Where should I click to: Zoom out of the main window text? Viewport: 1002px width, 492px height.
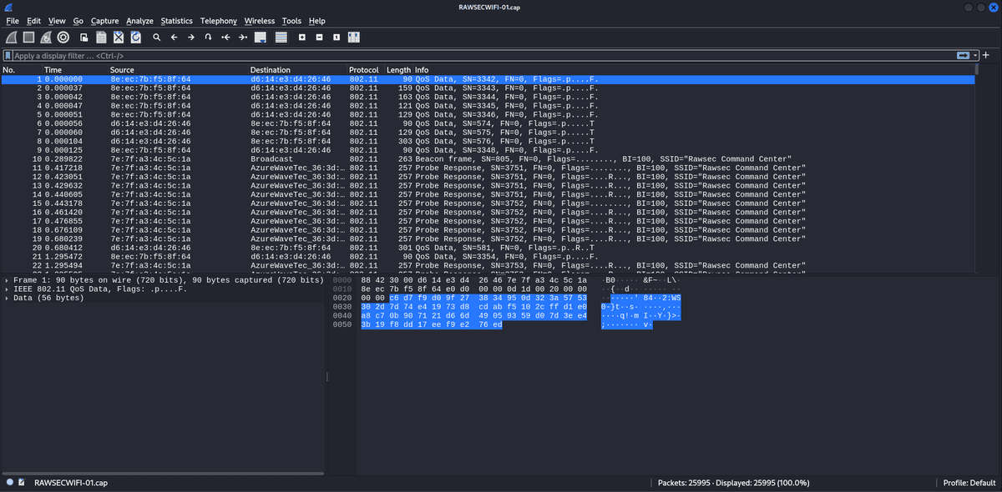319,38
